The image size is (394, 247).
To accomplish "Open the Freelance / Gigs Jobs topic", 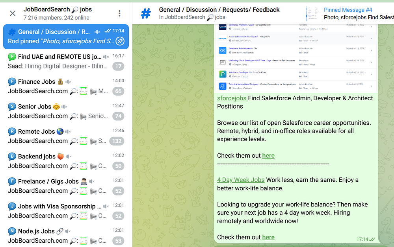I will click(x=66, y=186).
